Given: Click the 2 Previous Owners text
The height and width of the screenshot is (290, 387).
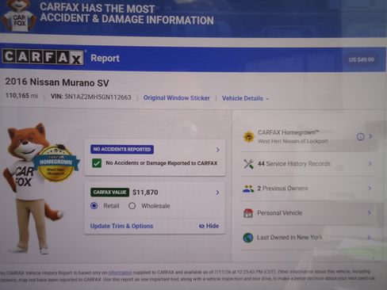Looking at the screenshot, I should click(282, 189).
